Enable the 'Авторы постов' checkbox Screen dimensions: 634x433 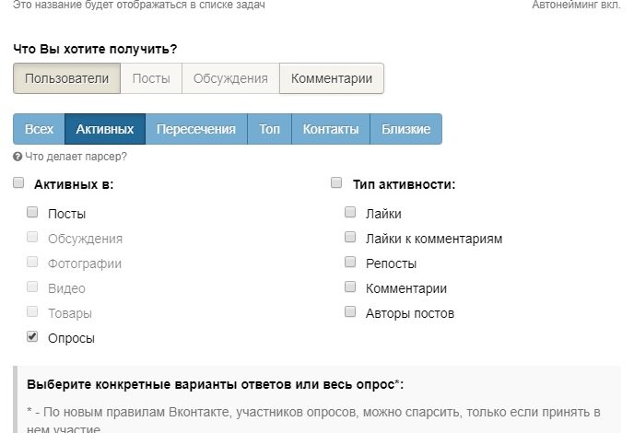350,312
